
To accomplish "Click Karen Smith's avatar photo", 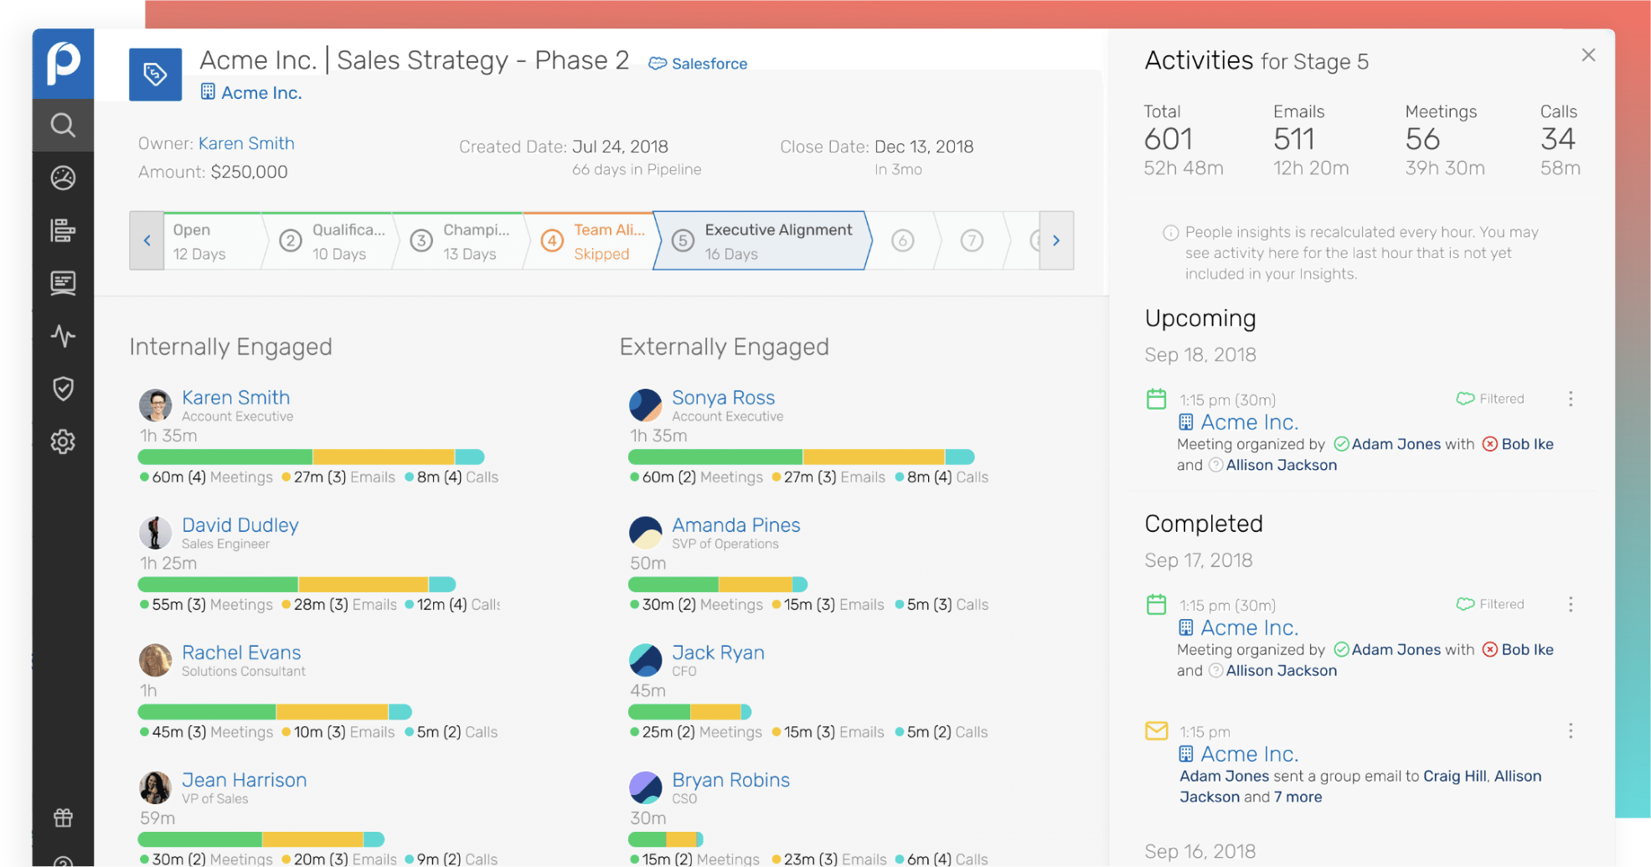I will pyautogui.click(x=155, y=405).
